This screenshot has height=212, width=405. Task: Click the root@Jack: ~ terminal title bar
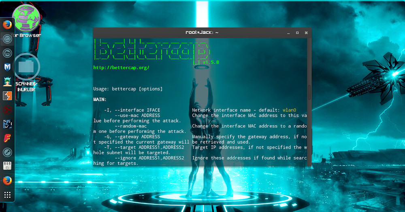tap(202, 32)
